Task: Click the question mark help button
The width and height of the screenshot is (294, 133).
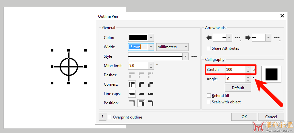Action: coord(102,117)
